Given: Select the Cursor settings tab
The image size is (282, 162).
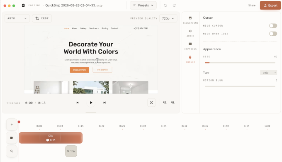Looking at the screenshot, I should click(x=190, y=59).
